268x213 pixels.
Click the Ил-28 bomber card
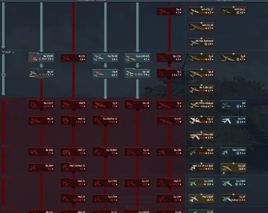coord(137,105)
